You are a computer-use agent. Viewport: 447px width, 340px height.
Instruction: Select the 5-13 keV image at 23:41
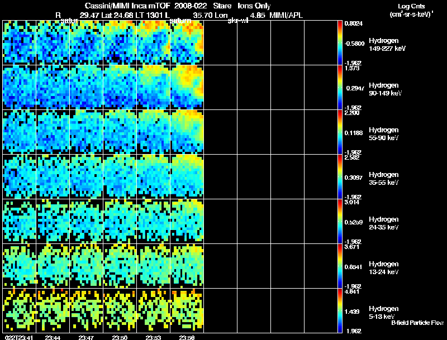click(x=20, y=311)
